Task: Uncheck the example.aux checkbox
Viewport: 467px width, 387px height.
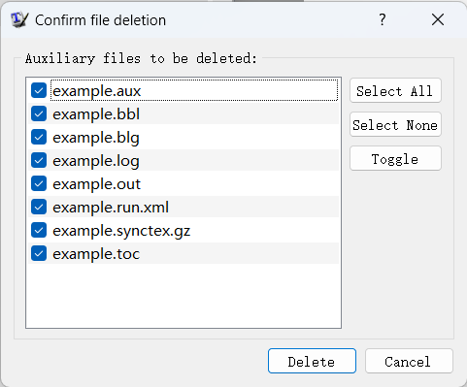Action: click(39, 90)
